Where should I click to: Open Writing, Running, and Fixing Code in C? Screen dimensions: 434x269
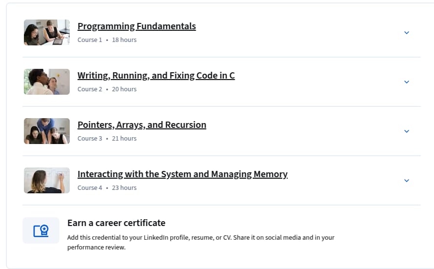tap(156, 75)
